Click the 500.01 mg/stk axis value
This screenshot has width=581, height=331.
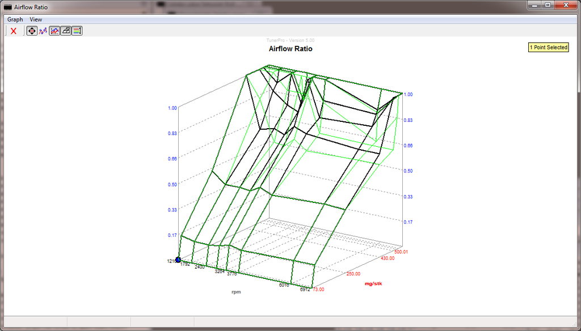click(x=401, y=252)
